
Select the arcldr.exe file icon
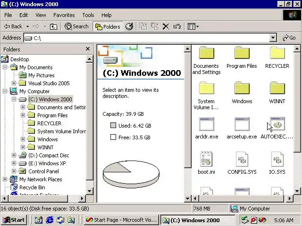(207, 124)
